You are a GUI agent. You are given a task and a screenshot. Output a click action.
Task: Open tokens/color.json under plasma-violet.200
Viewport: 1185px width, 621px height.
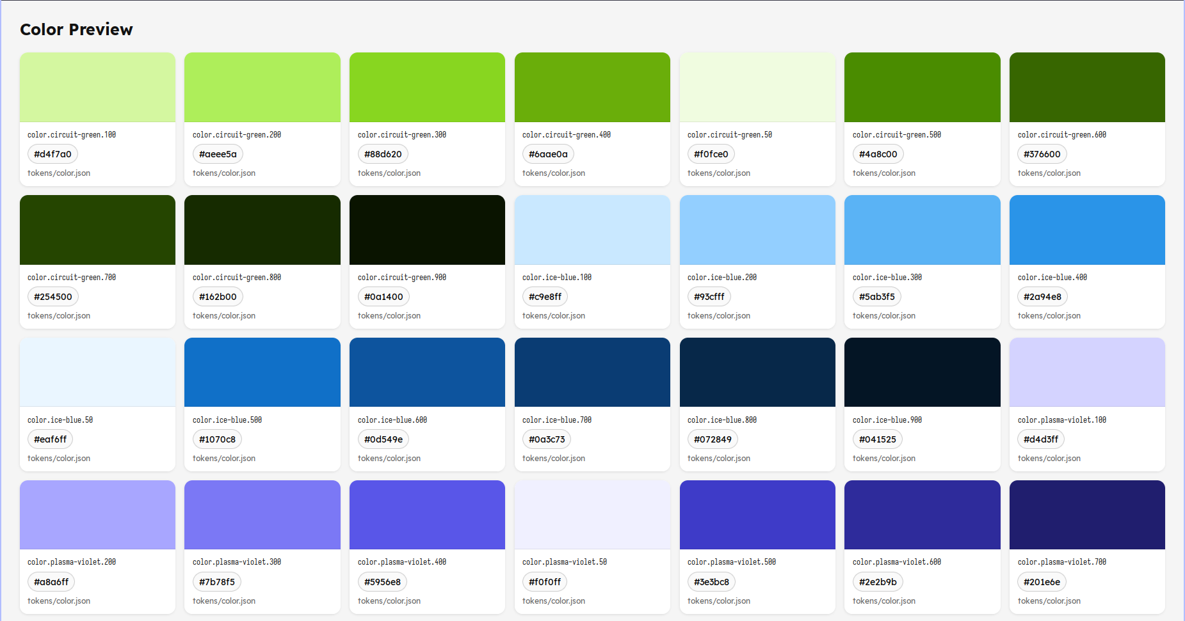pyautogui.click(x=59, y=601)
